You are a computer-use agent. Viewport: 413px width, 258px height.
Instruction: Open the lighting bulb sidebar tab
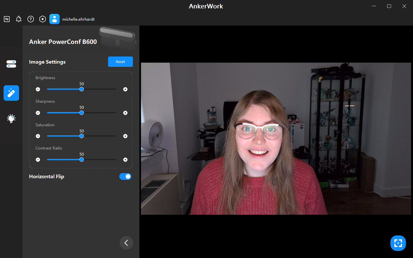11,119
